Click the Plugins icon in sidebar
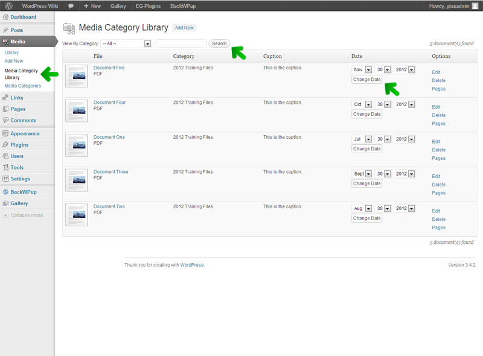Screen dimensions: 483x356 5,145
